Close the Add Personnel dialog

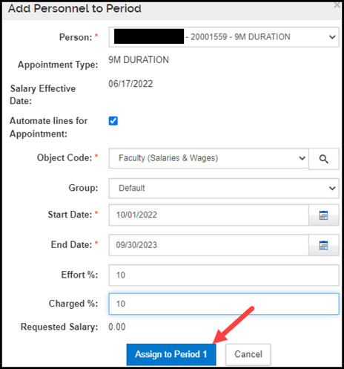(x=337, y=5)
